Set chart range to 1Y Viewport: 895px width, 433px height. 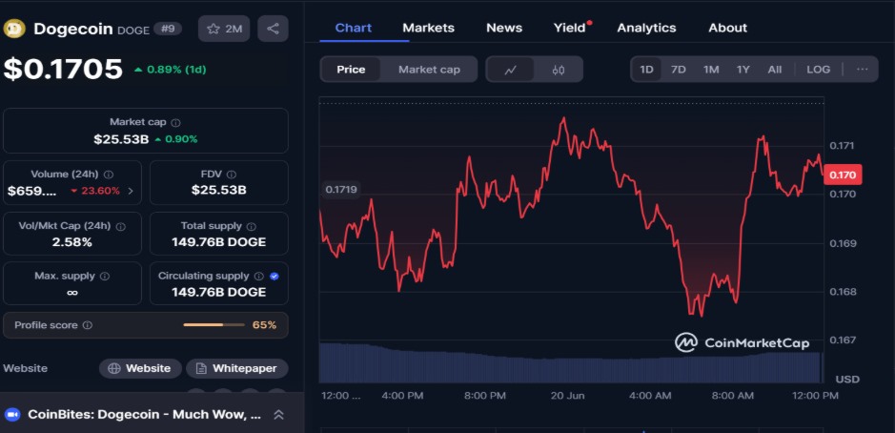tap(742, 70)
